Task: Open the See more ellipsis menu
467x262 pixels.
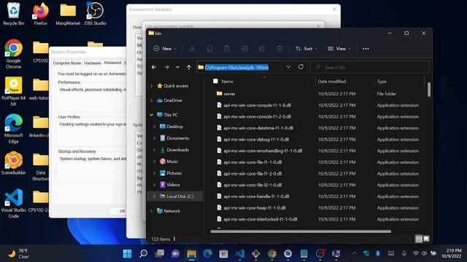Action: click(x=366, y=49)
